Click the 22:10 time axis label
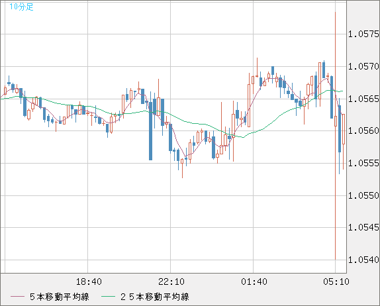This screenshot has height=306, width=380. pos(171,281)
